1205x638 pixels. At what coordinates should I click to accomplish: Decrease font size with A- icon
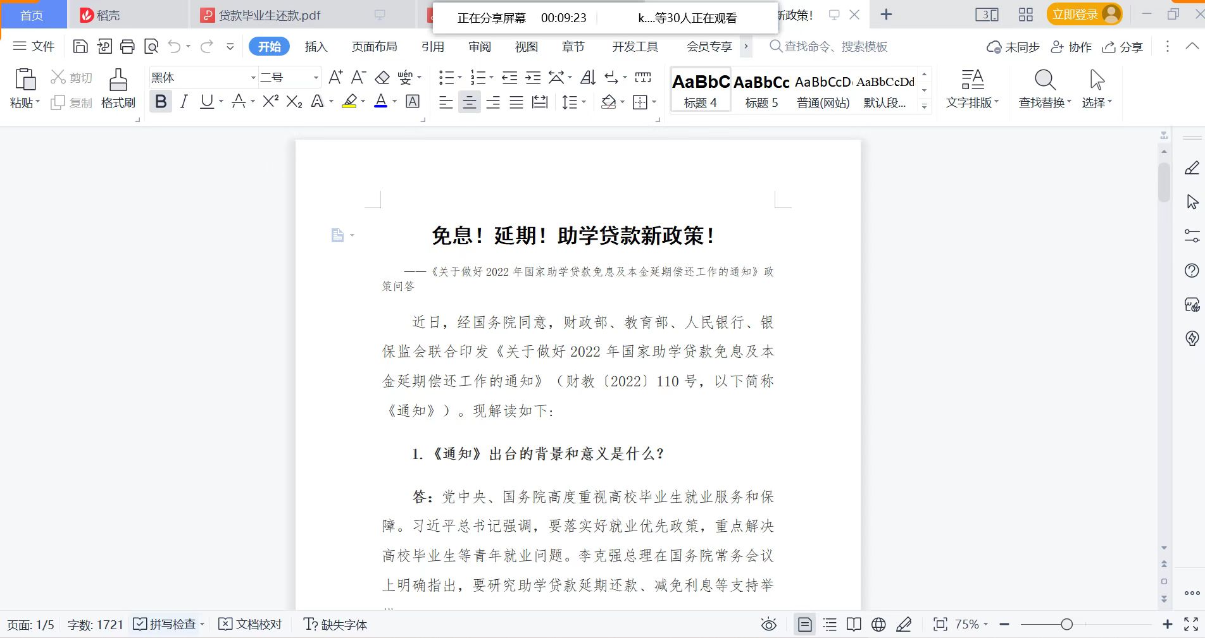coord(359,77)
